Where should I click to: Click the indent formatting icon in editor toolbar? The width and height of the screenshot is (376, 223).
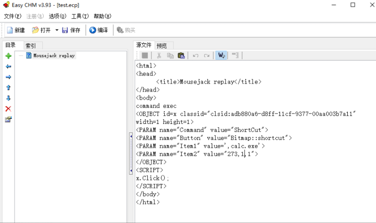tap(235, 55)
